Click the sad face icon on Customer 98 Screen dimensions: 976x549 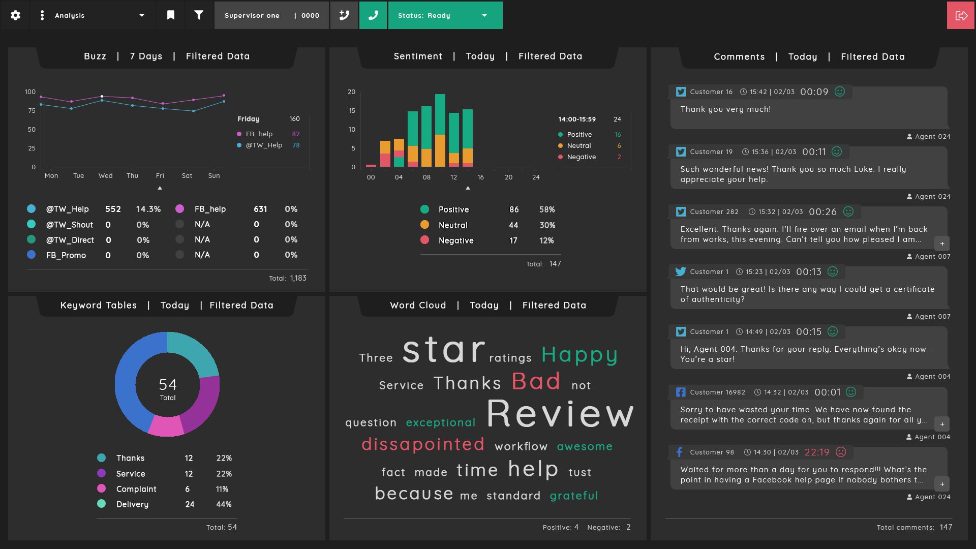[x=841, y=452]
